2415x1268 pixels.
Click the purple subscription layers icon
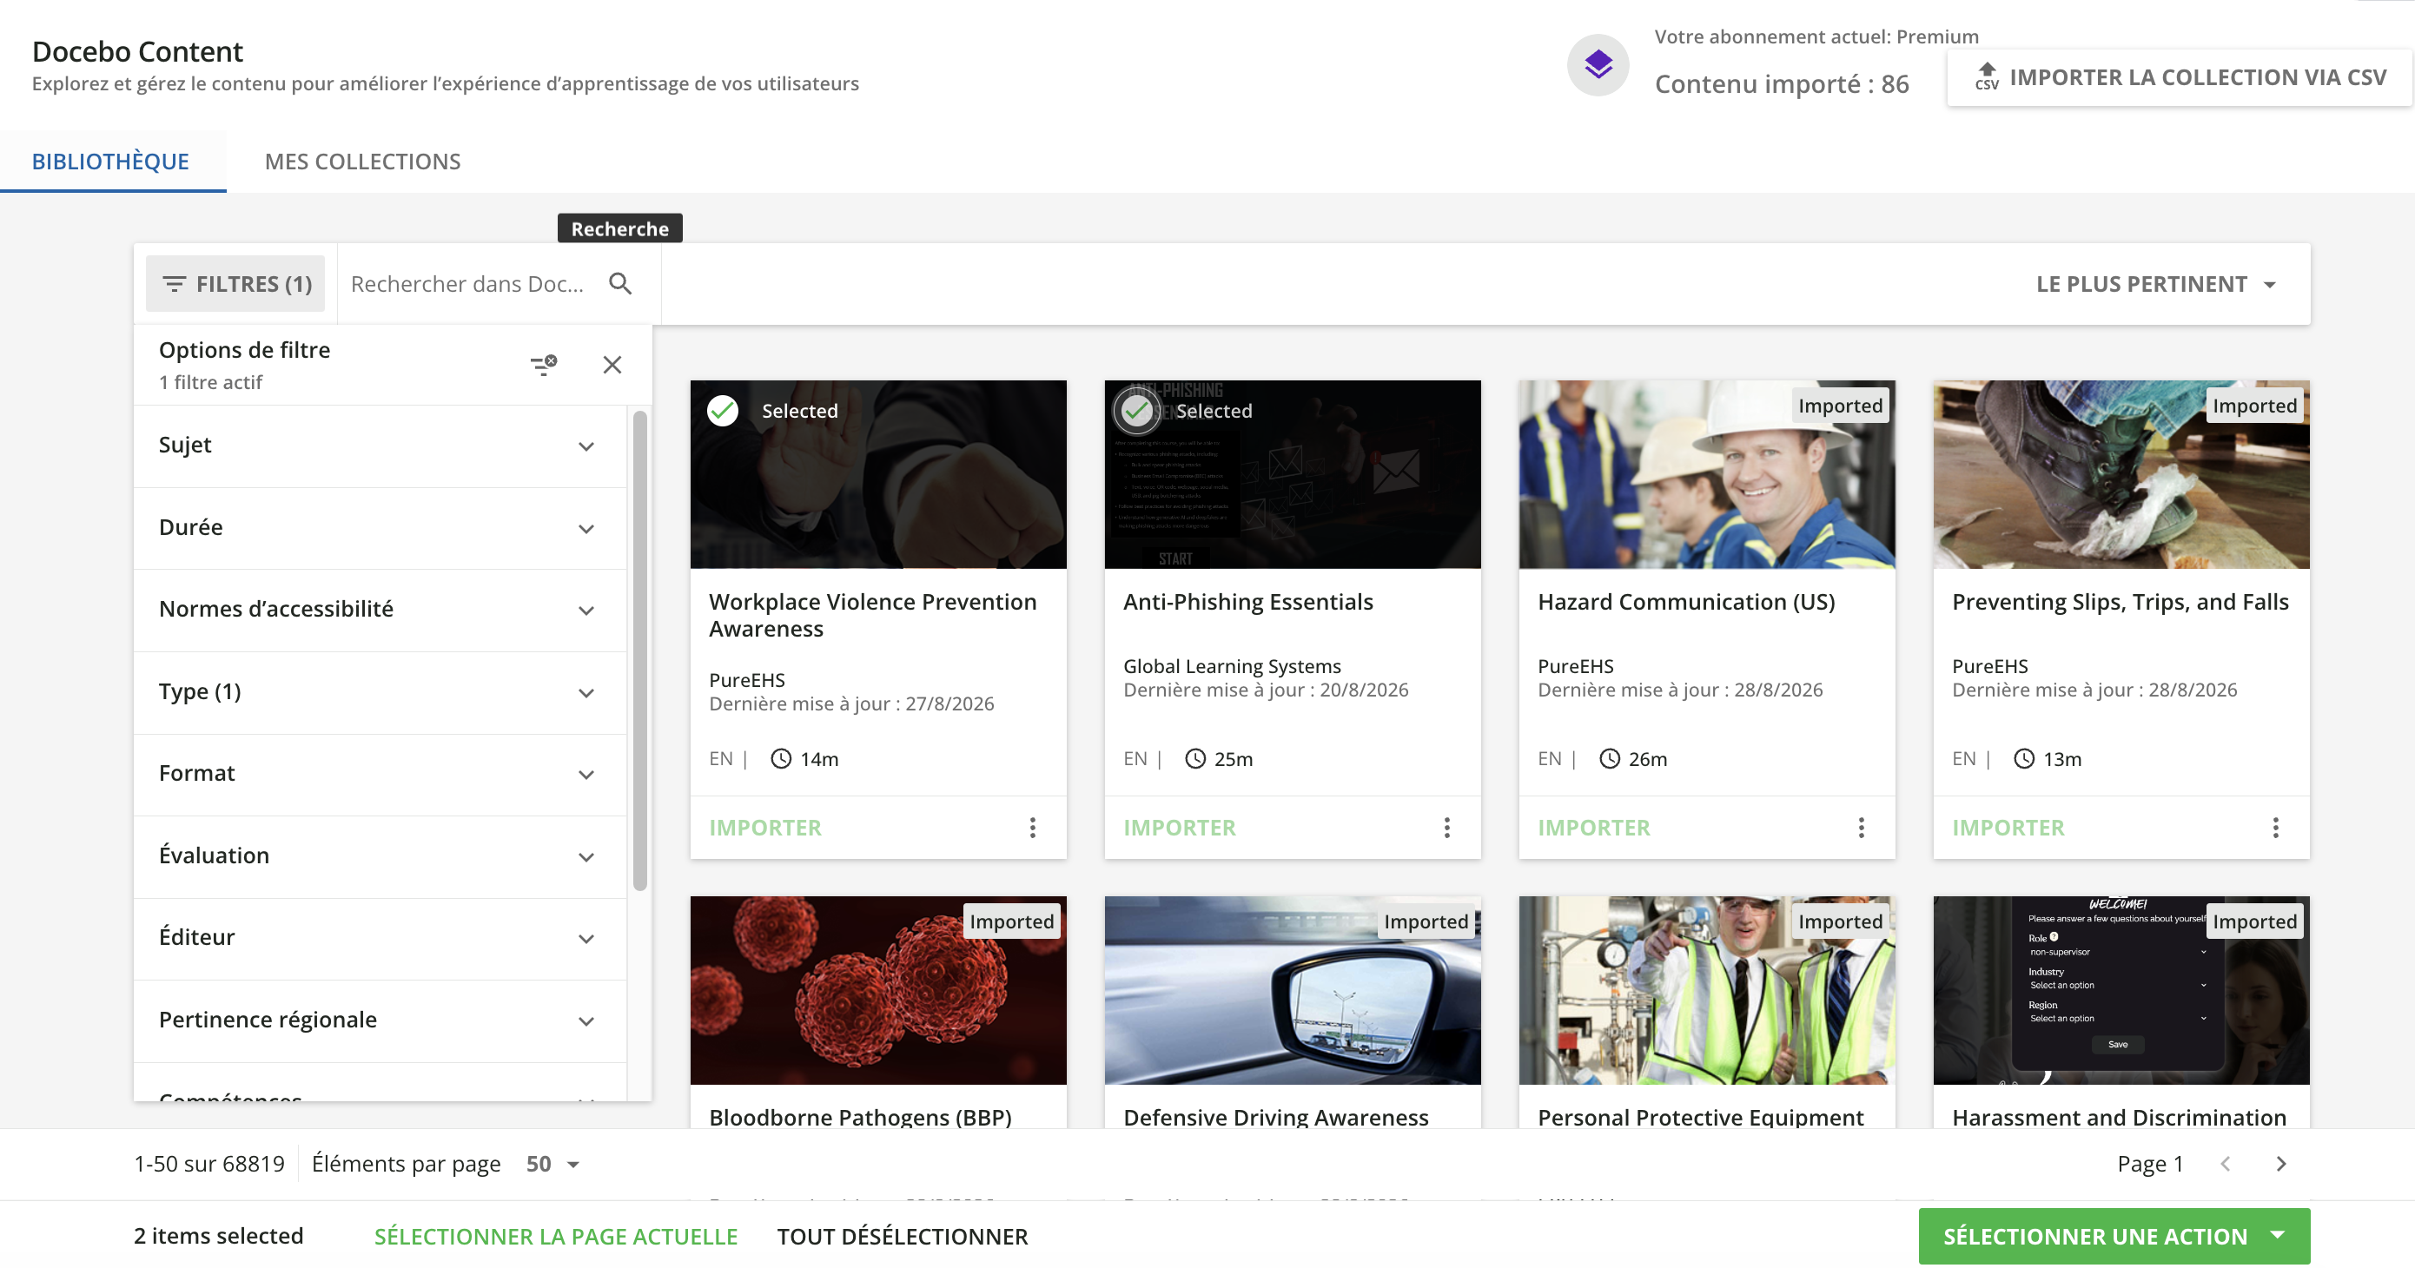pyautogui.click(x=1598, y=64)
